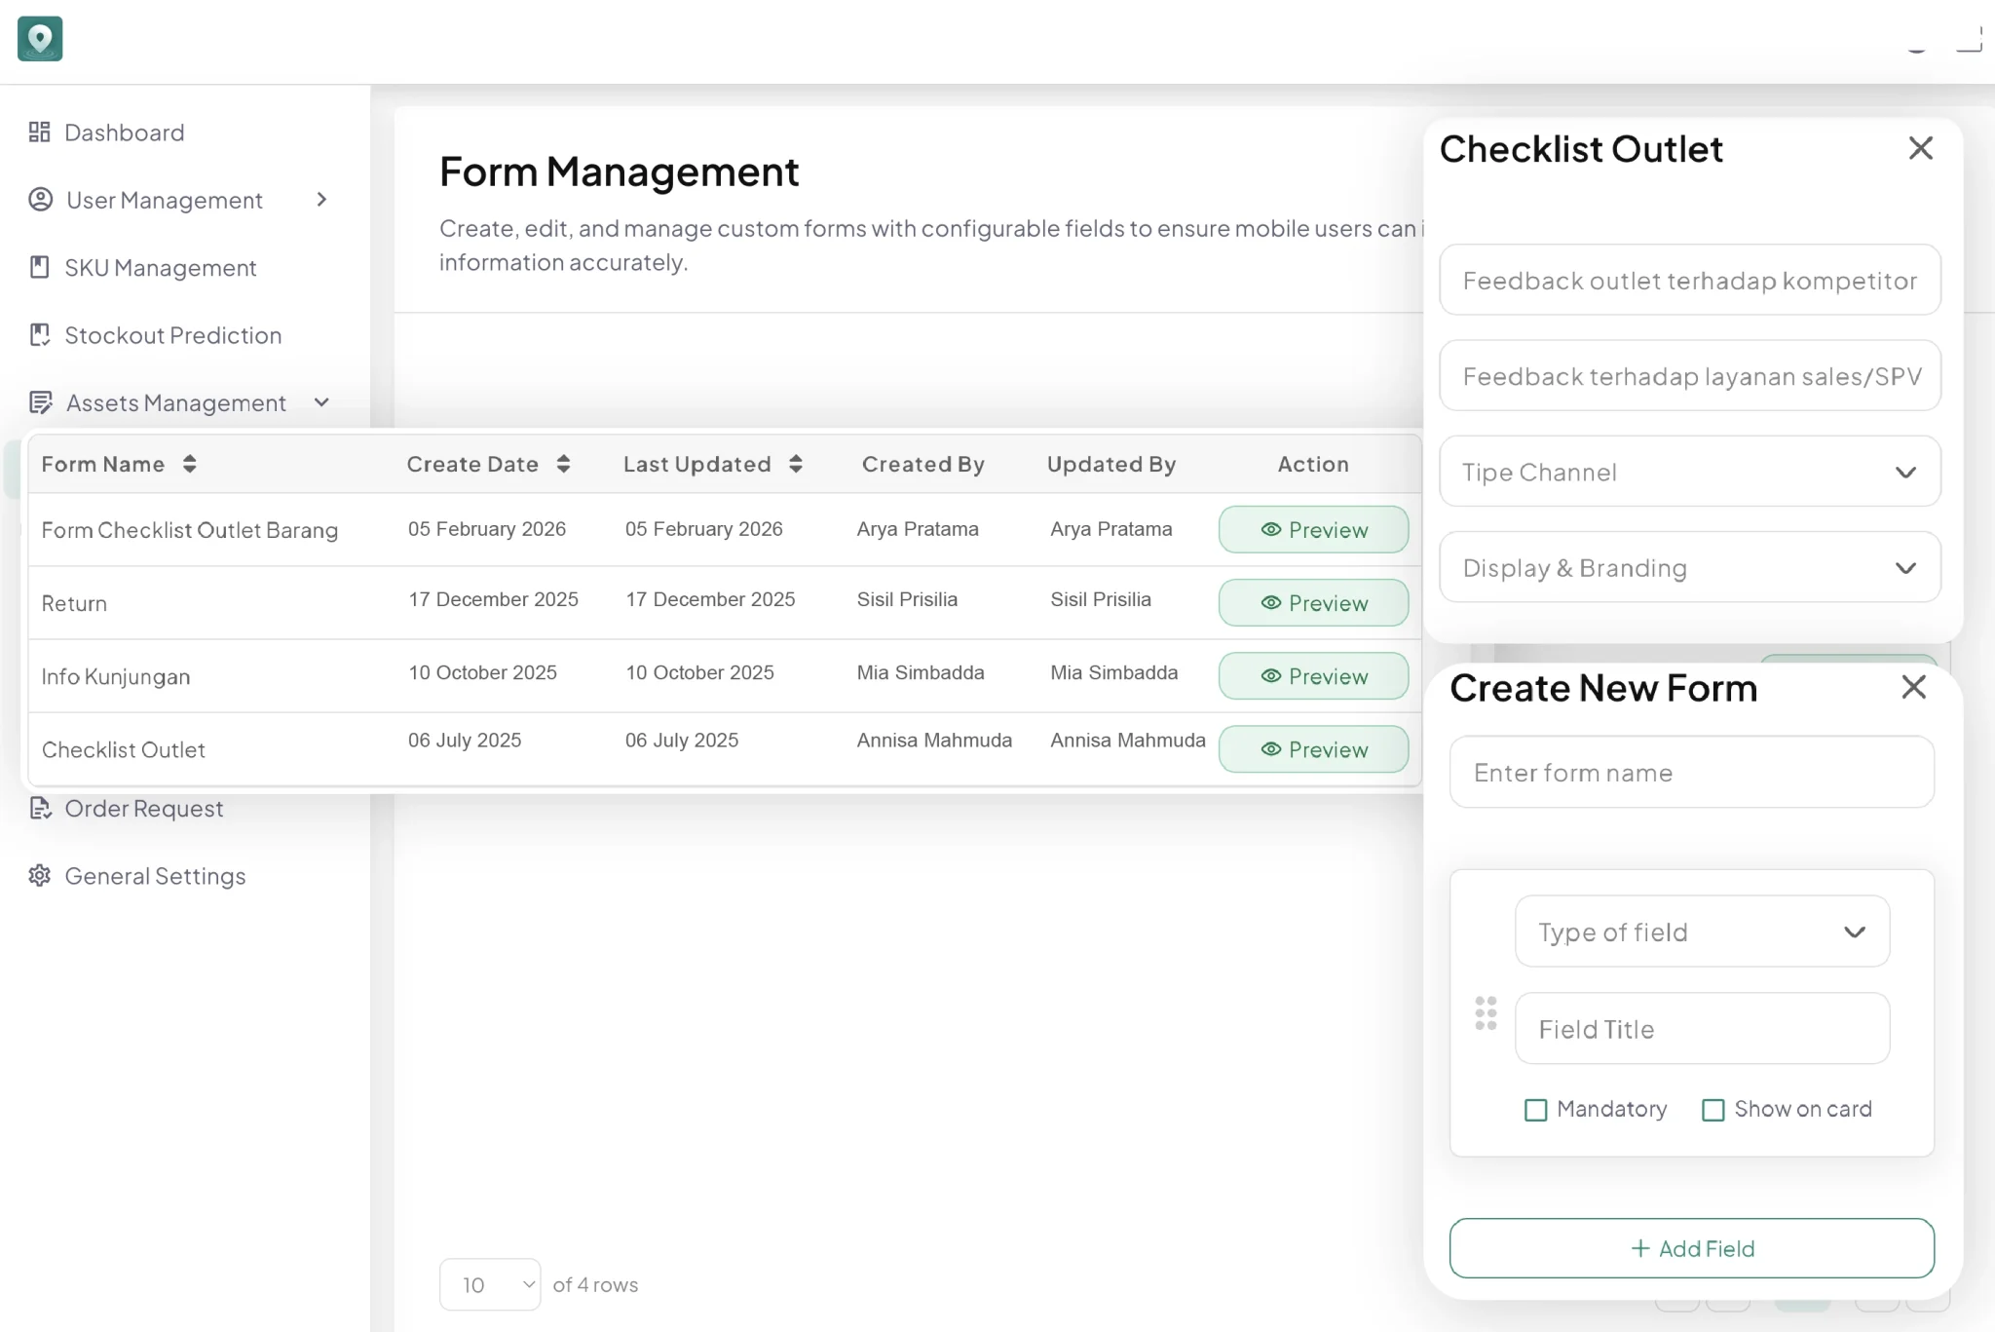Close the Checklist Outlet panel

tap(1921, 148)
